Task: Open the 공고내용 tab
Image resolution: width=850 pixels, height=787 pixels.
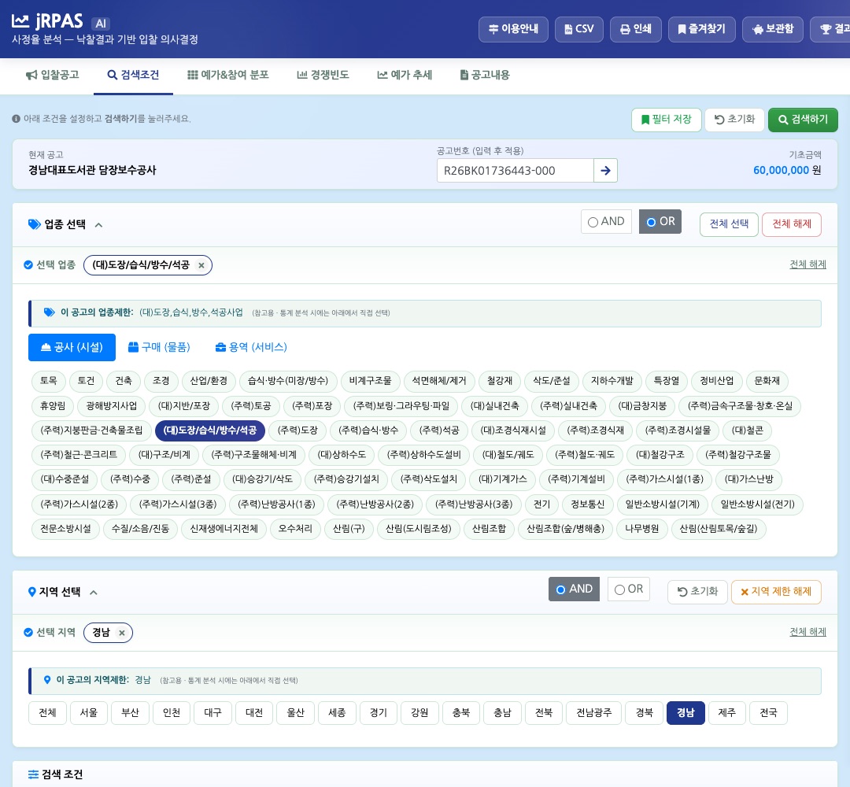Action: pyautogui.click(x=485, y=76)
